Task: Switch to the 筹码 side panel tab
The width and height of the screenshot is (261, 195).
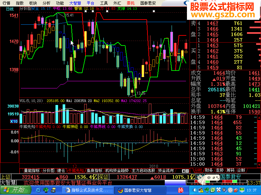Action: click(230, 170)
